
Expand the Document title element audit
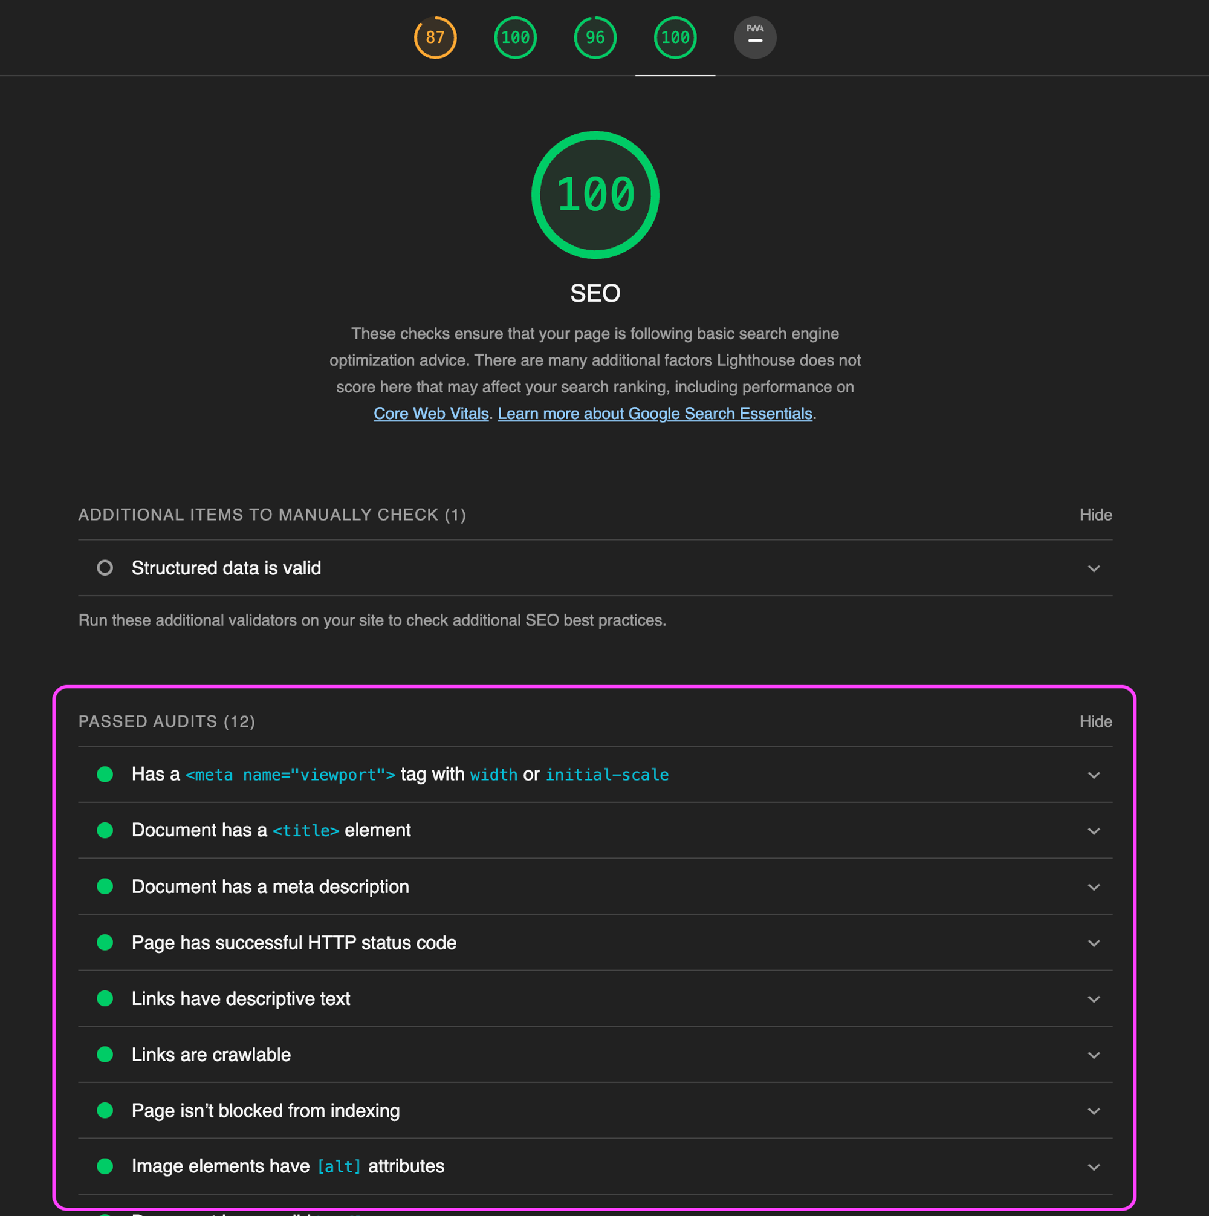[1094, 831]
